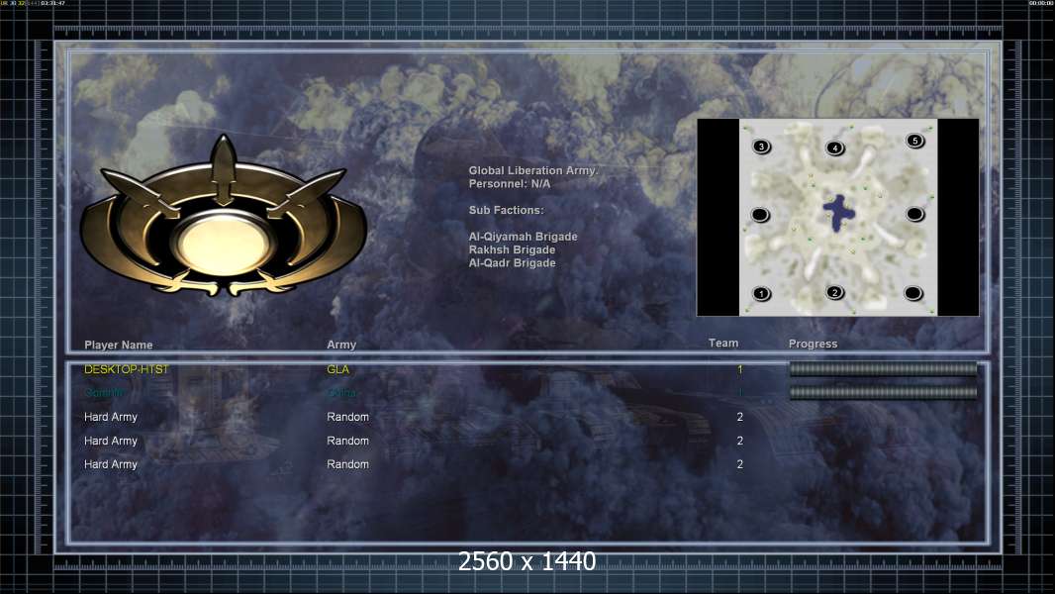Select the DESKTOP-HTST player name
Image resolution: width=1055 pixels, height=594 pixels.
point(127,369)
